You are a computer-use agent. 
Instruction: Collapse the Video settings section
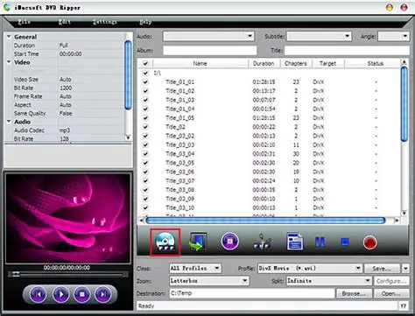coord(9,62)
